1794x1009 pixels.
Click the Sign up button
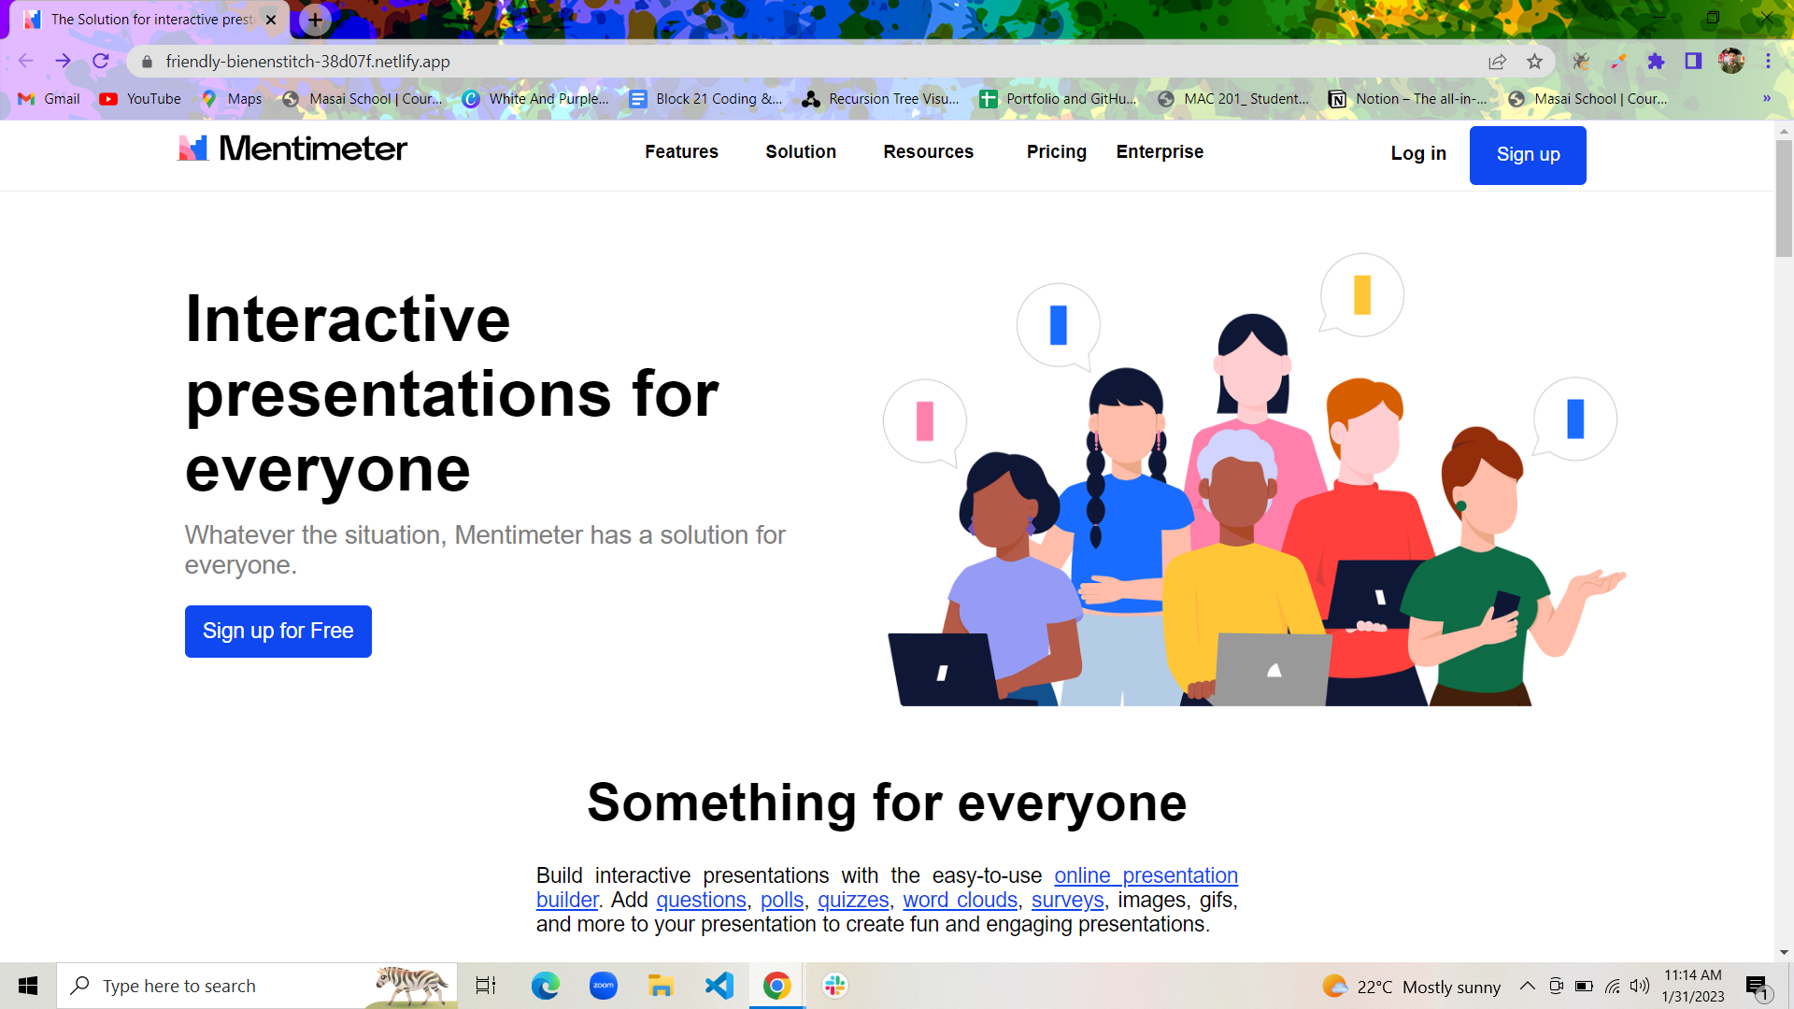click(1528, 155)
